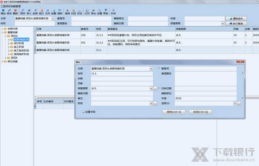
Task: Click the 导出 export icon
Action: (x=93, y=12)
